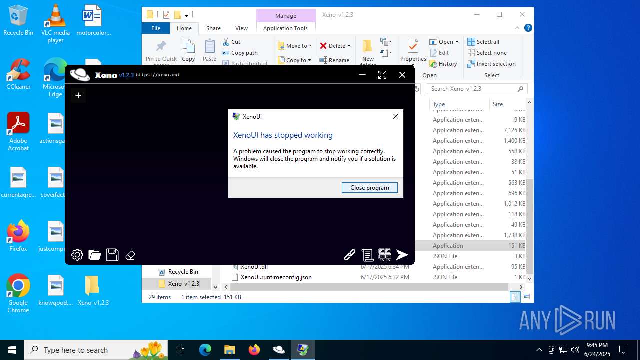The height and width of the screenshot is (360, 640).
Task: Switch to details view layout icon
Action: click(515, 297)
